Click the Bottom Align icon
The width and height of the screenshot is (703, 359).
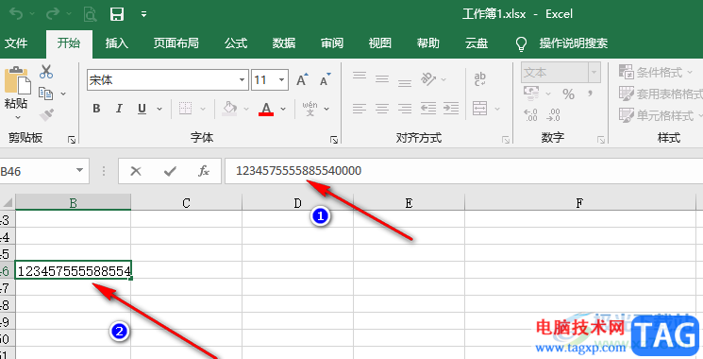[x=405, y=82]
